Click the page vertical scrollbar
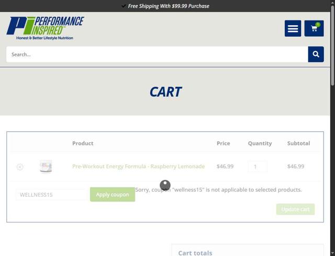This screenshot has height=256, width=335. [x=333, y=46]
